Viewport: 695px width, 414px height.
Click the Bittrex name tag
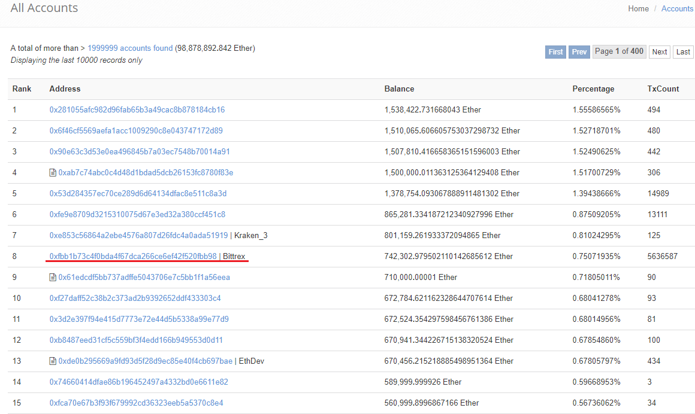point(234,257)
